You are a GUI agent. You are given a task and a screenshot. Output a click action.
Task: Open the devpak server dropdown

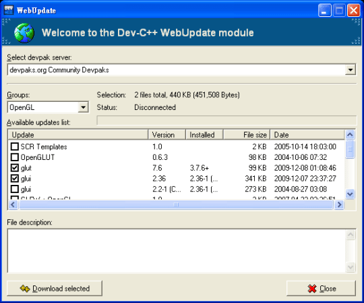point(350,70)
